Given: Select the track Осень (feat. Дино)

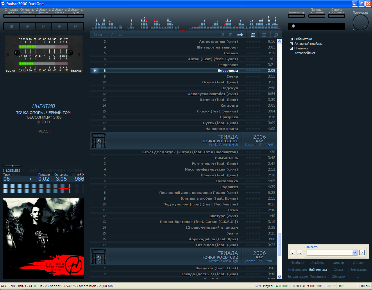Looking at the screenshot, I should point(184,82).
